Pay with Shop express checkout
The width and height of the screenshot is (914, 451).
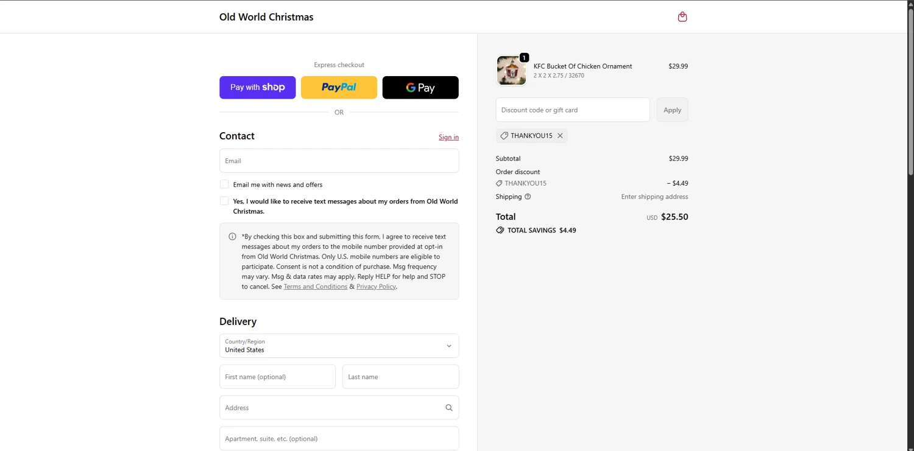[257, 88]
